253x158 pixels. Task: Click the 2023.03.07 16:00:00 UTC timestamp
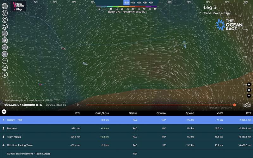(23, 105)
